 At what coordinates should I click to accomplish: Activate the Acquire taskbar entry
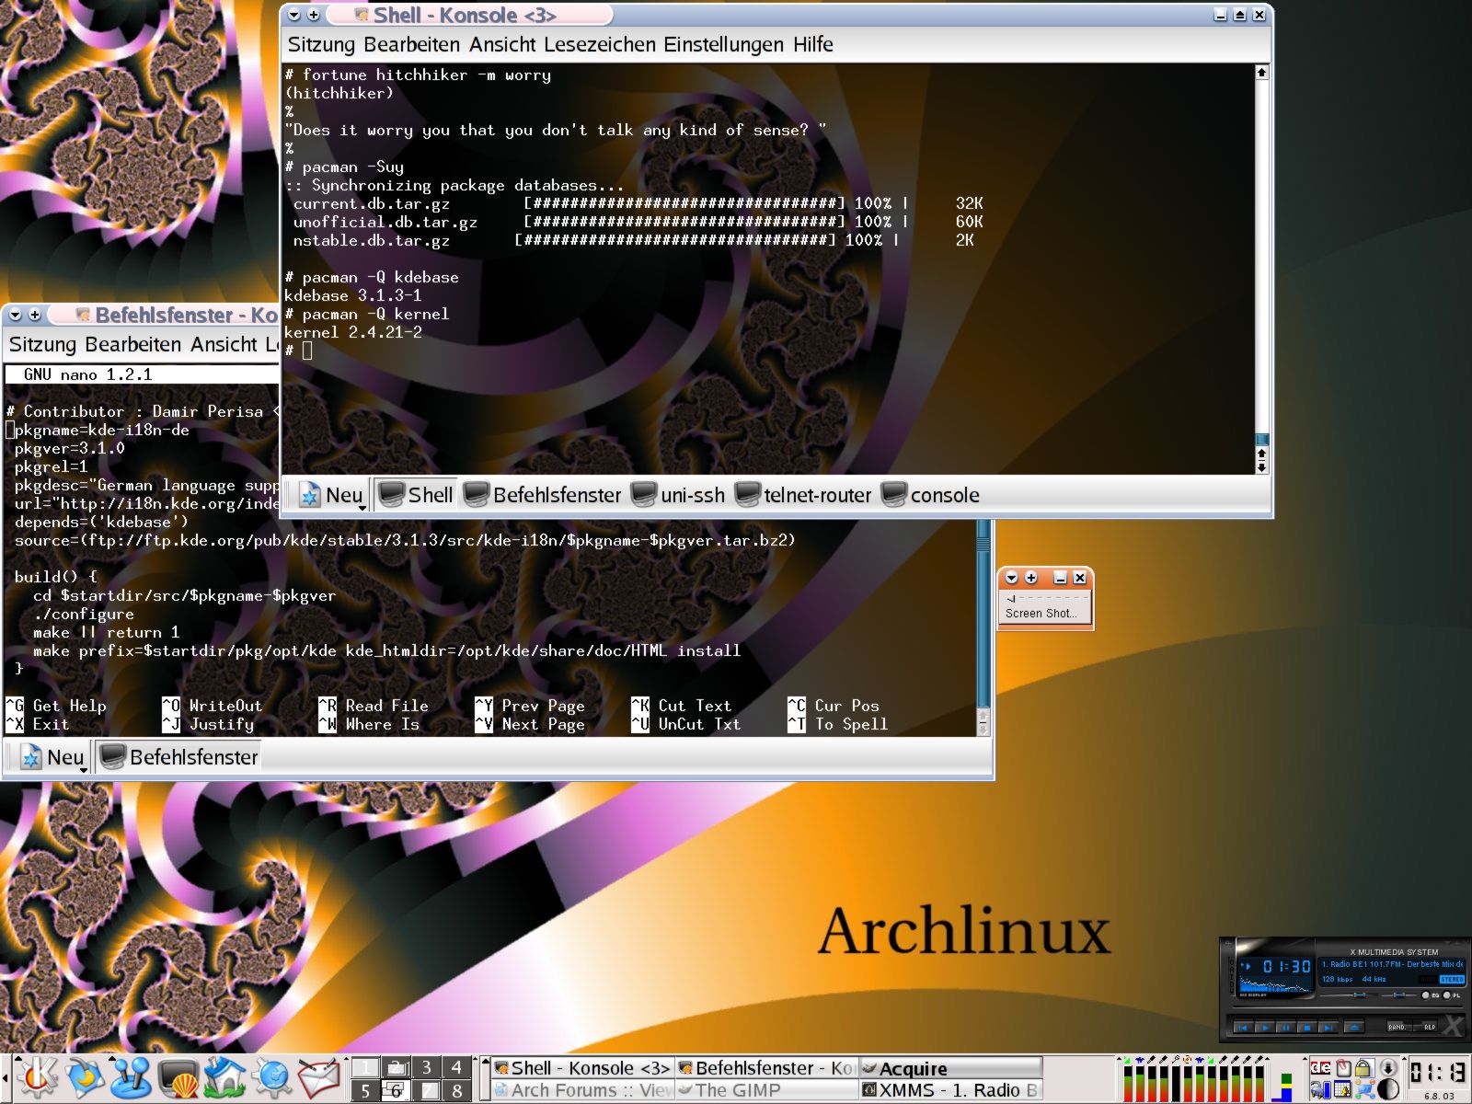[x=950, y=1067]
